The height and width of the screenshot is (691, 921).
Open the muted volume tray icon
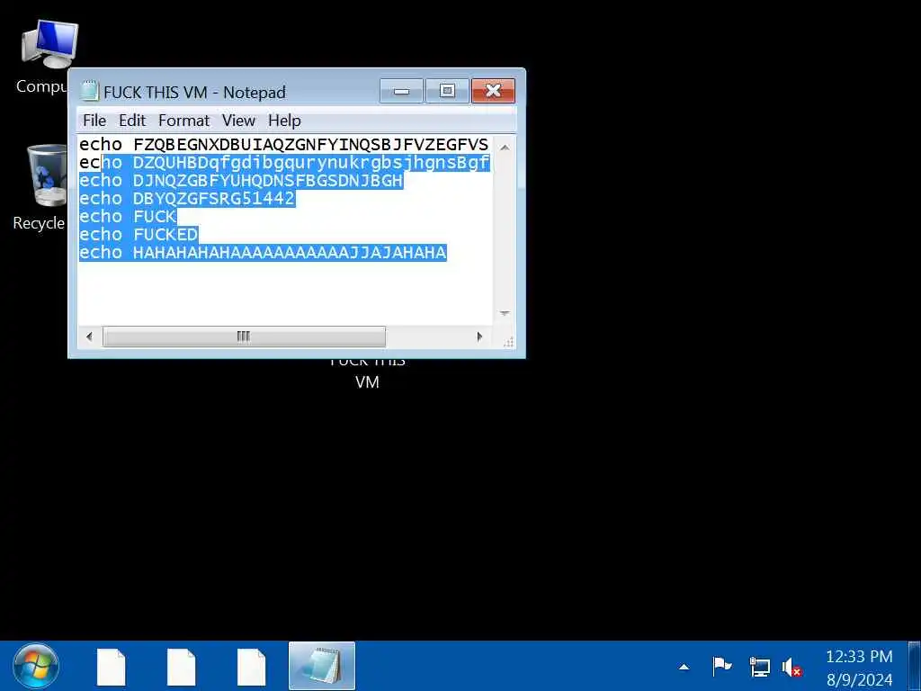point(791,668)
